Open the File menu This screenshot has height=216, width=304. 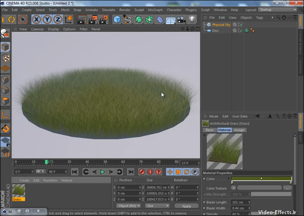click(x=5, y=10)
